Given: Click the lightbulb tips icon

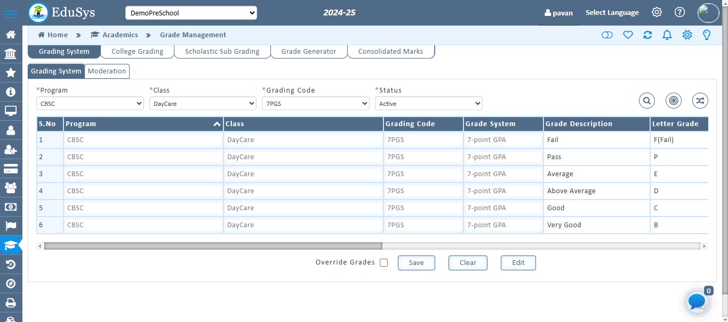Looking at the screenshot, I should (x=707, y=35).
